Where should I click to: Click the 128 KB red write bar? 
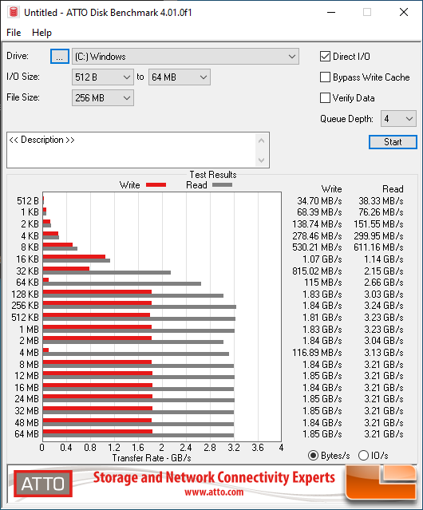97,292
